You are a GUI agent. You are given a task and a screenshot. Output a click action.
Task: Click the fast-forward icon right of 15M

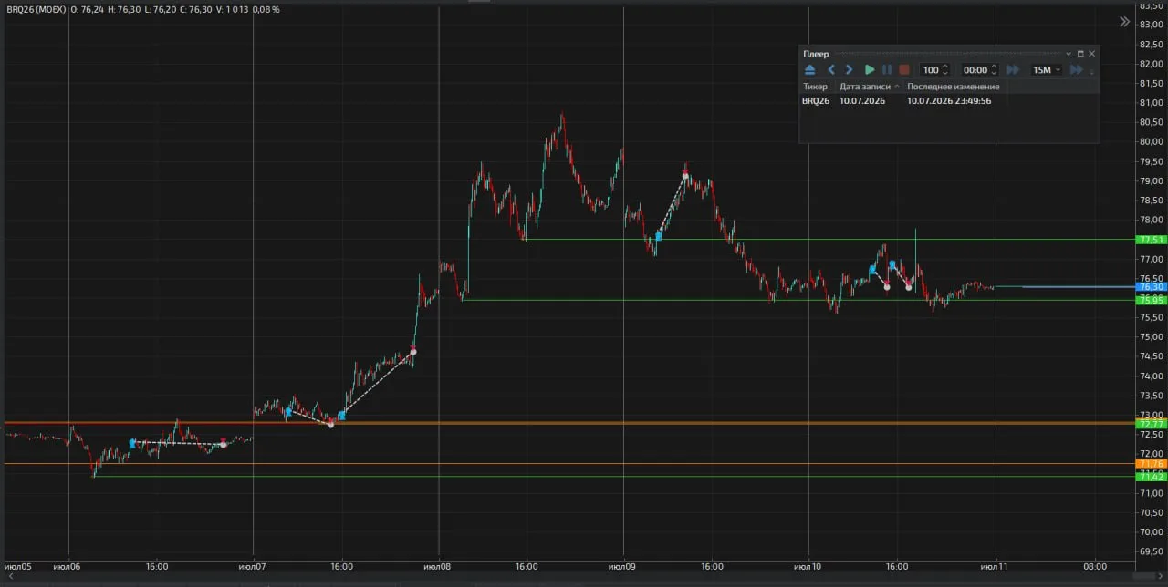(x=1077, y=69)
